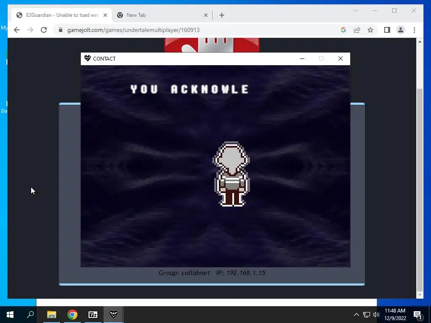Open the volume tray icon
Image resolution: width=431 pixels, height=323 pixels.
click(x=376, y=315)
